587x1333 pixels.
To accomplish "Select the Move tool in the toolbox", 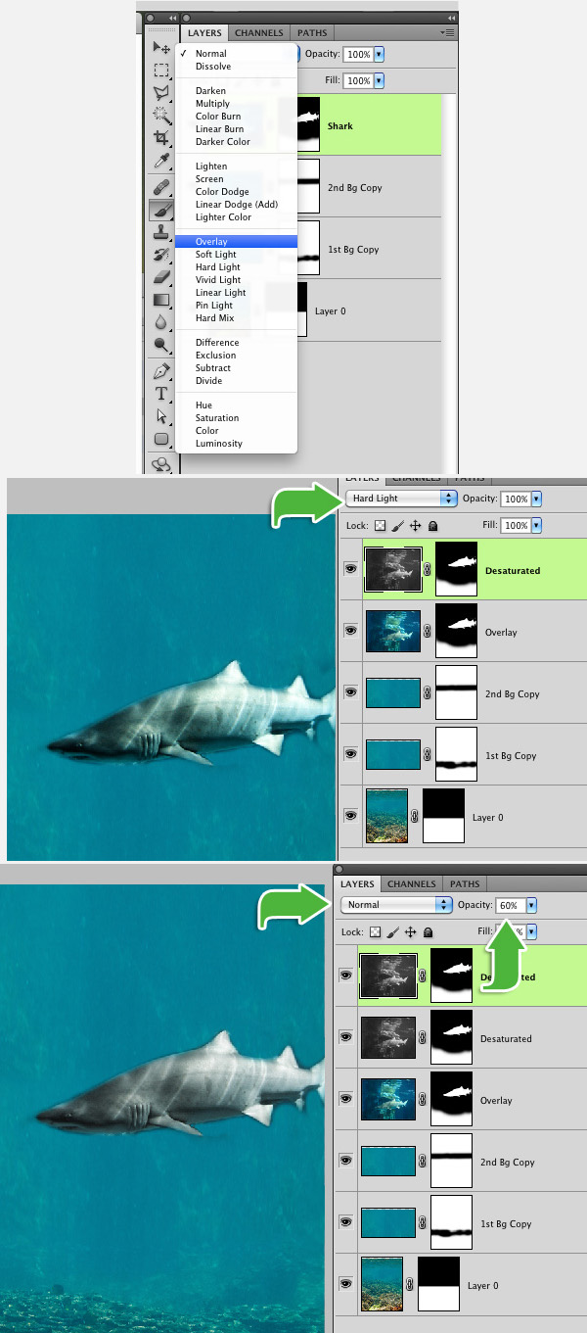I will tap(162, 48).
